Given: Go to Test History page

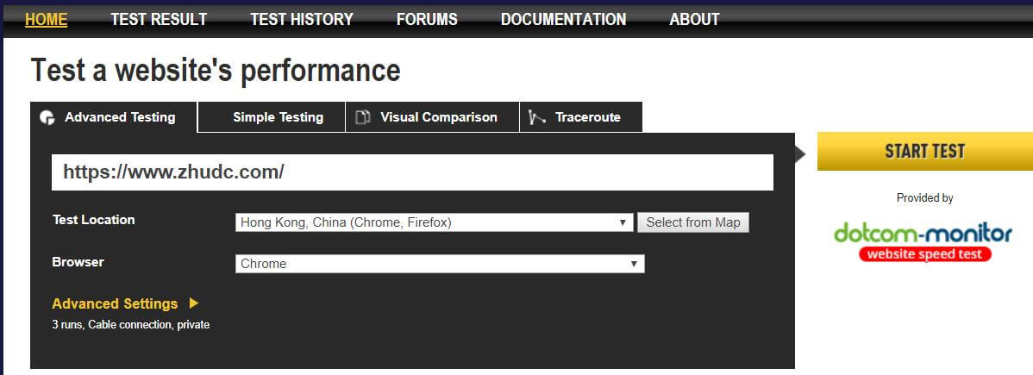Looking at the screenshot, I should click(x=302, y=19).
